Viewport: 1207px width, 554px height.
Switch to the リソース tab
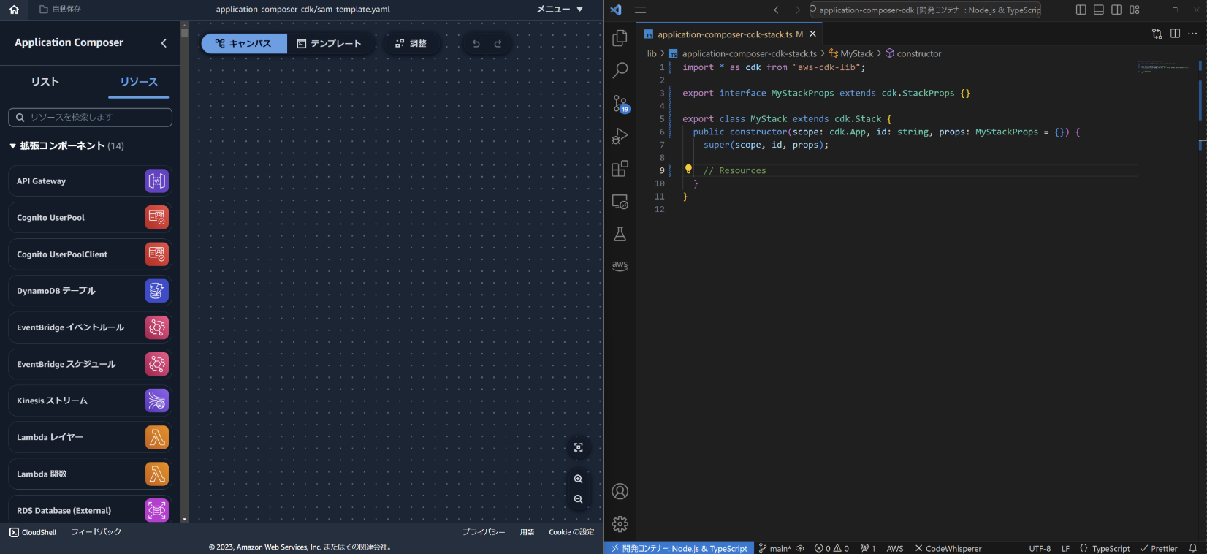[x=139, y=82]
